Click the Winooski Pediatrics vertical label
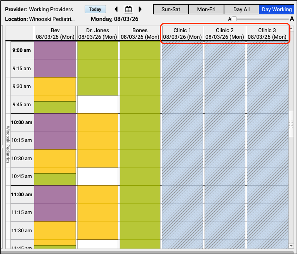The height and width of the screenshot is (254, 297). pos(8,145)
